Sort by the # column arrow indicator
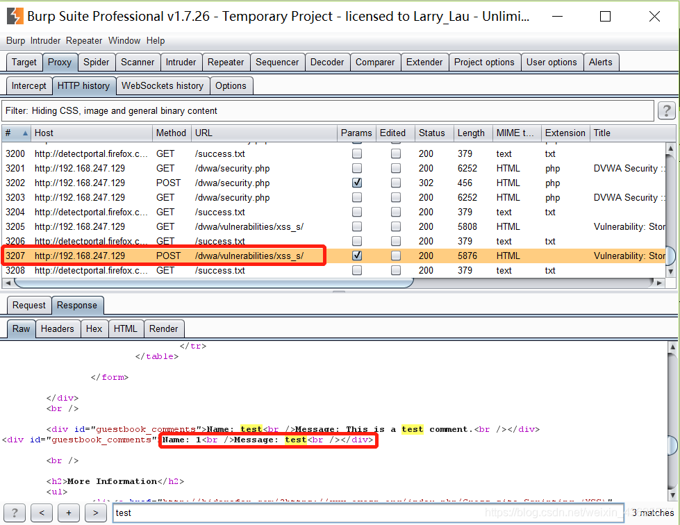 [25, 133]
